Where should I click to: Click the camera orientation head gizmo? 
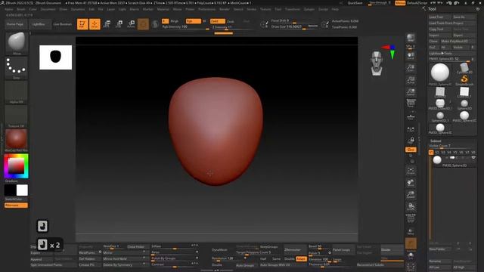pyautogui.click(x=377, y=63)
